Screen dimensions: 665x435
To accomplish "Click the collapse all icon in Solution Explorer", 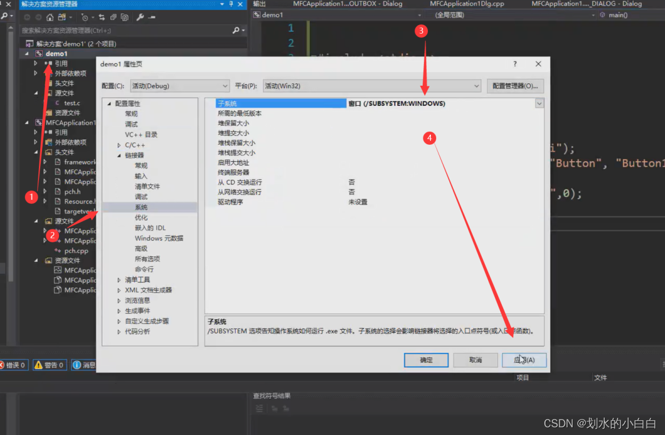I will 113,17.
